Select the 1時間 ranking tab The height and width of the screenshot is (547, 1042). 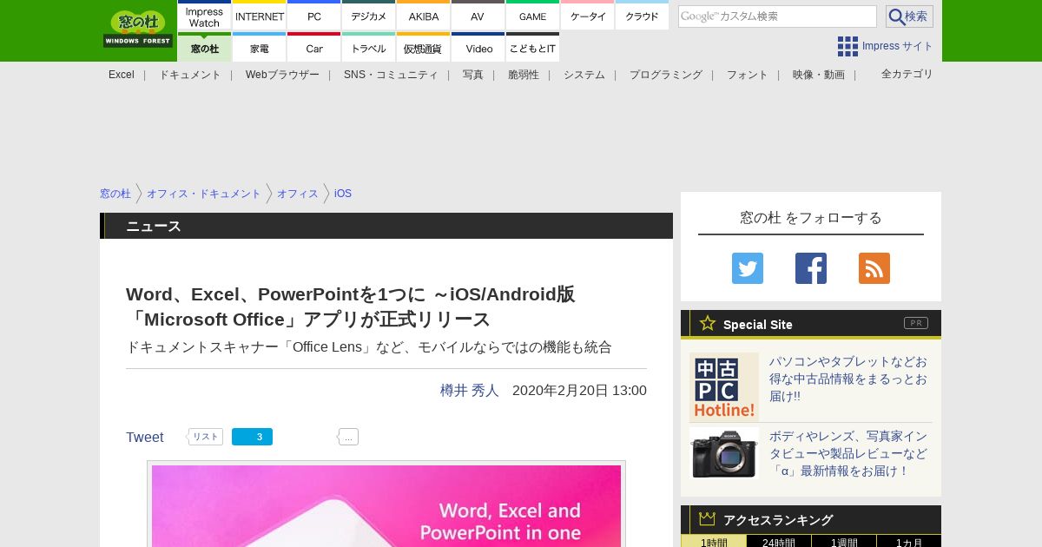tap(714, 541)
